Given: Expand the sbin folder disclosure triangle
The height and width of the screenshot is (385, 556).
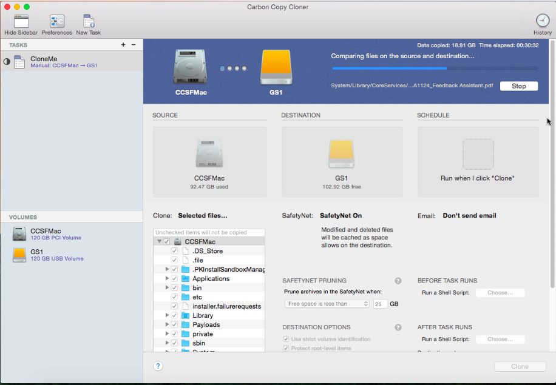Looking at the screenshot, I should 167,343.
